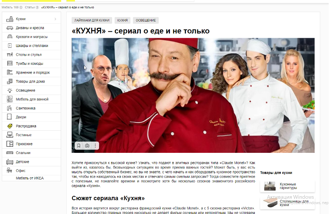
Task: Click heading «КУХНЯ» – сериал о еде
Action: [x=140, y=31]
